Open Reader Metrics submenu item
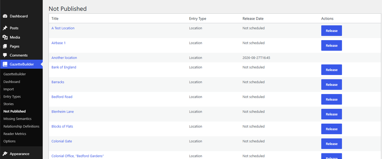The width and height of the screenshot is (382, 159). coord(15,134)
